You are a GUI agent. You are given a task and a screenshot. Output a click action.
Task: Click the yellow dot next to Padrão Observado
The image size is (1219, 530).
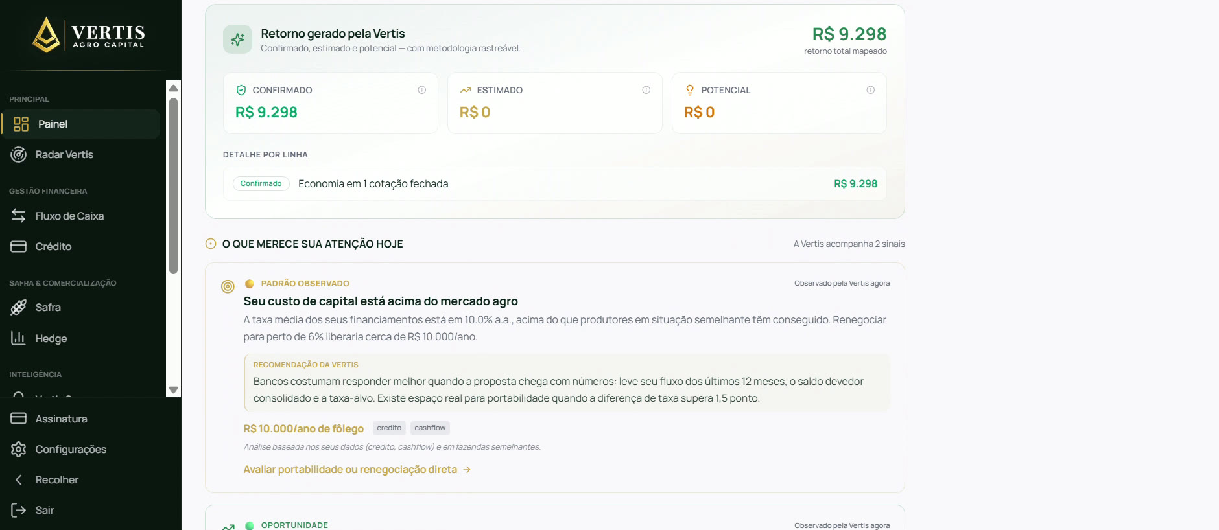tap(250, 284)
